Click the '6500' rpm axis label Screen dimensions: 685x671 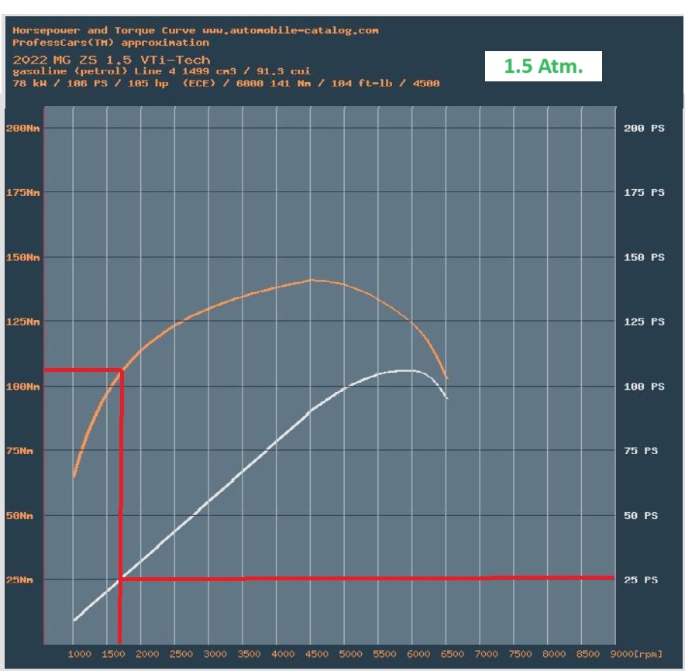click(453, 655)
